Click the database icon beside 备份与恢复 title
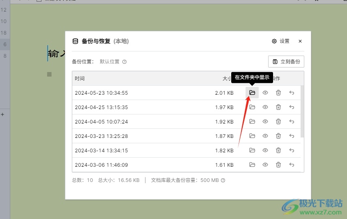This screenshot has height=219, width=347. [x=75, y=41]
